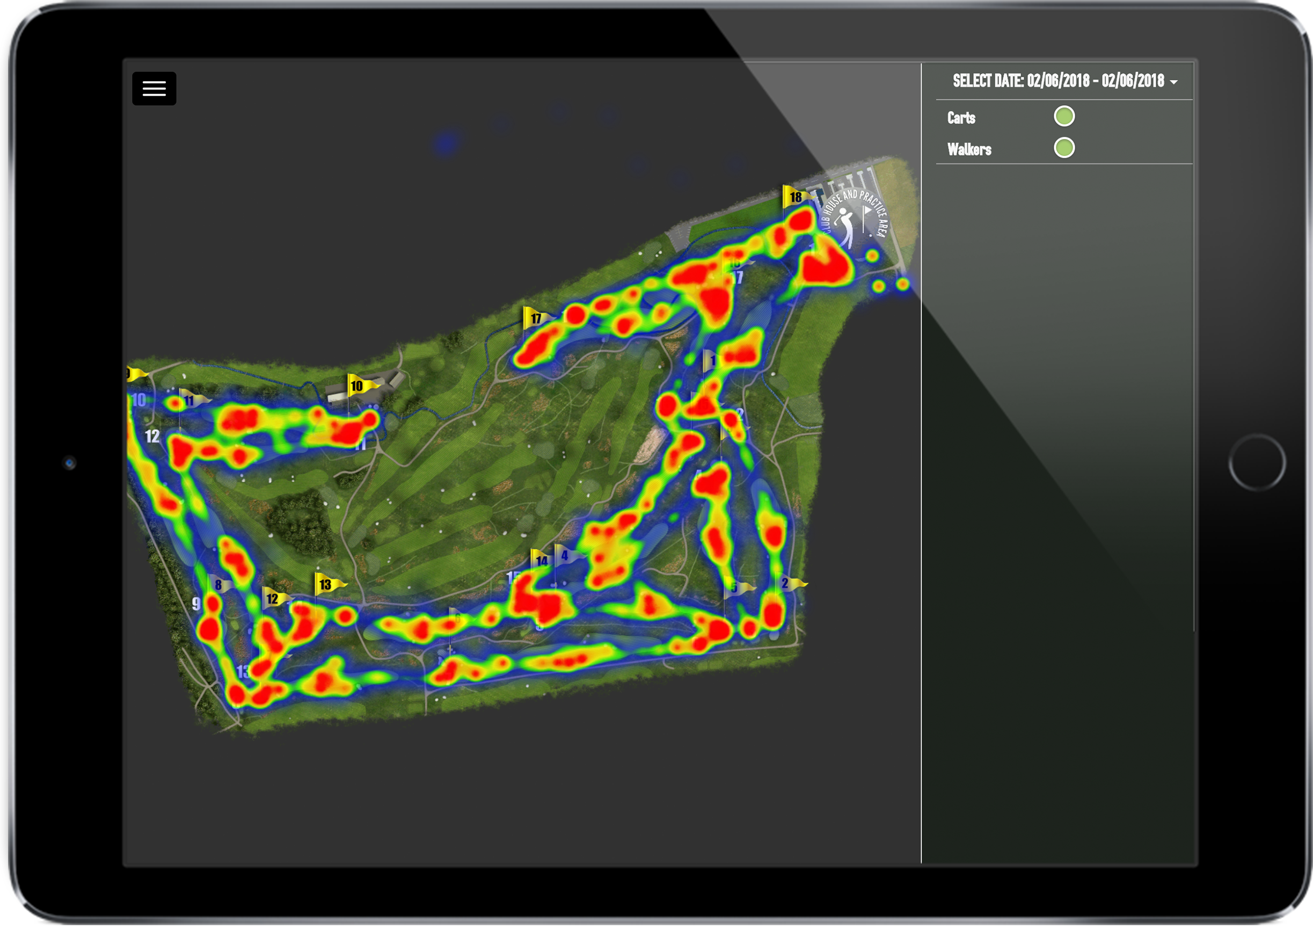Open the hamburger menu

[x=154, y=89]
